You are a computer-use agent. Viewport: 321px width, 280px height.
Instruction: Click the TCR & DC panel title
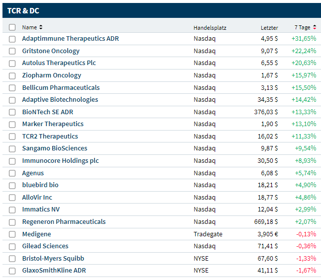pos(23,10)
